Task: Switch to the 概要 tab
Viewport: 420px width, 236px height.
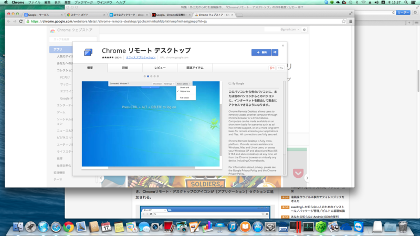Action: [x=90, y=68]
